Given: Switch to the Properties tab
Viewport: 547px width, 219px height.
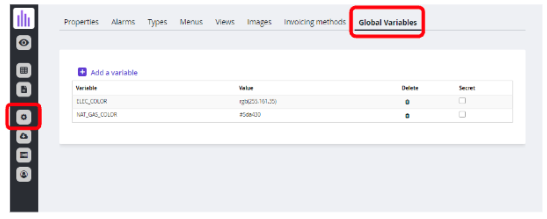Looking at the screenshot, I should click(x=81, y=22).
